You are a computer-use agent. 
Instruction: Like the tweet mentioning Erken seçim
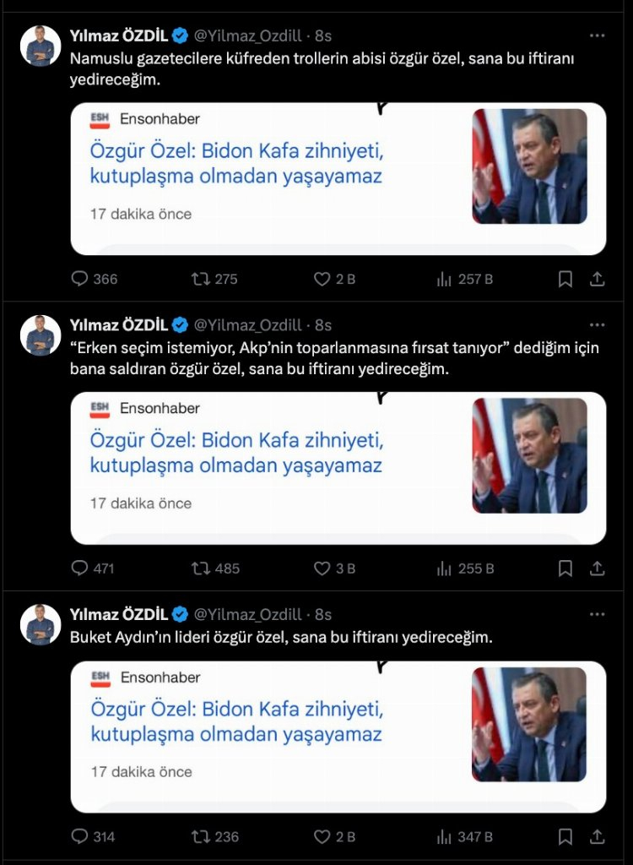coord(322,569)
